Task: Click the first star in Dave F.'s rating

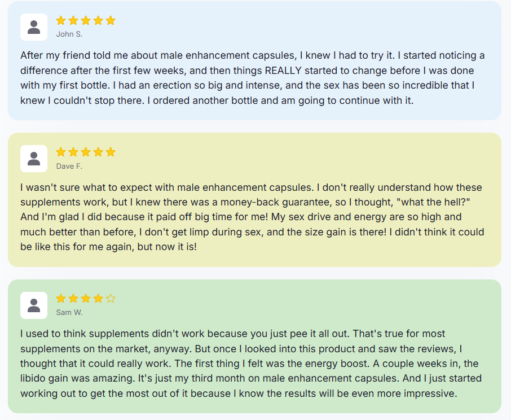Action: pyautogui.click(x=61, y=152)
